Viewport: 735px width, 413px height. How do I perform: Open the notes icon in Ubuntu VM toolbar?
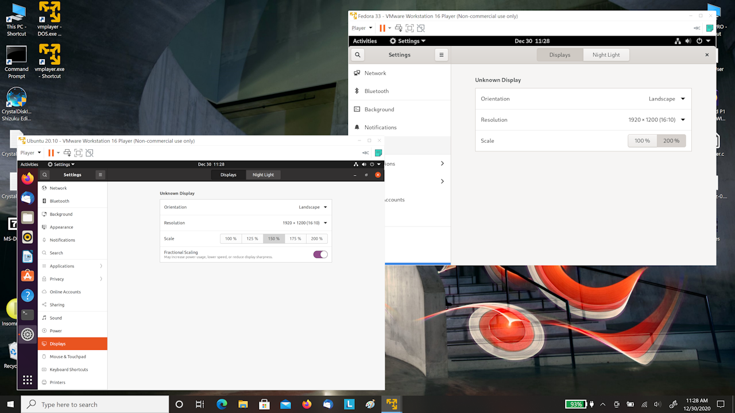point(378,153)
